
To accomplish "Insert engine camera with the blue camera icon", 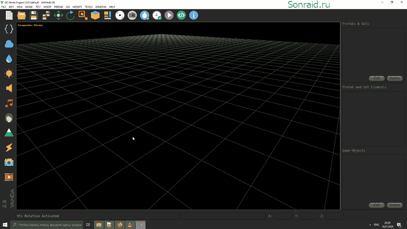I will tap(9, 163).
